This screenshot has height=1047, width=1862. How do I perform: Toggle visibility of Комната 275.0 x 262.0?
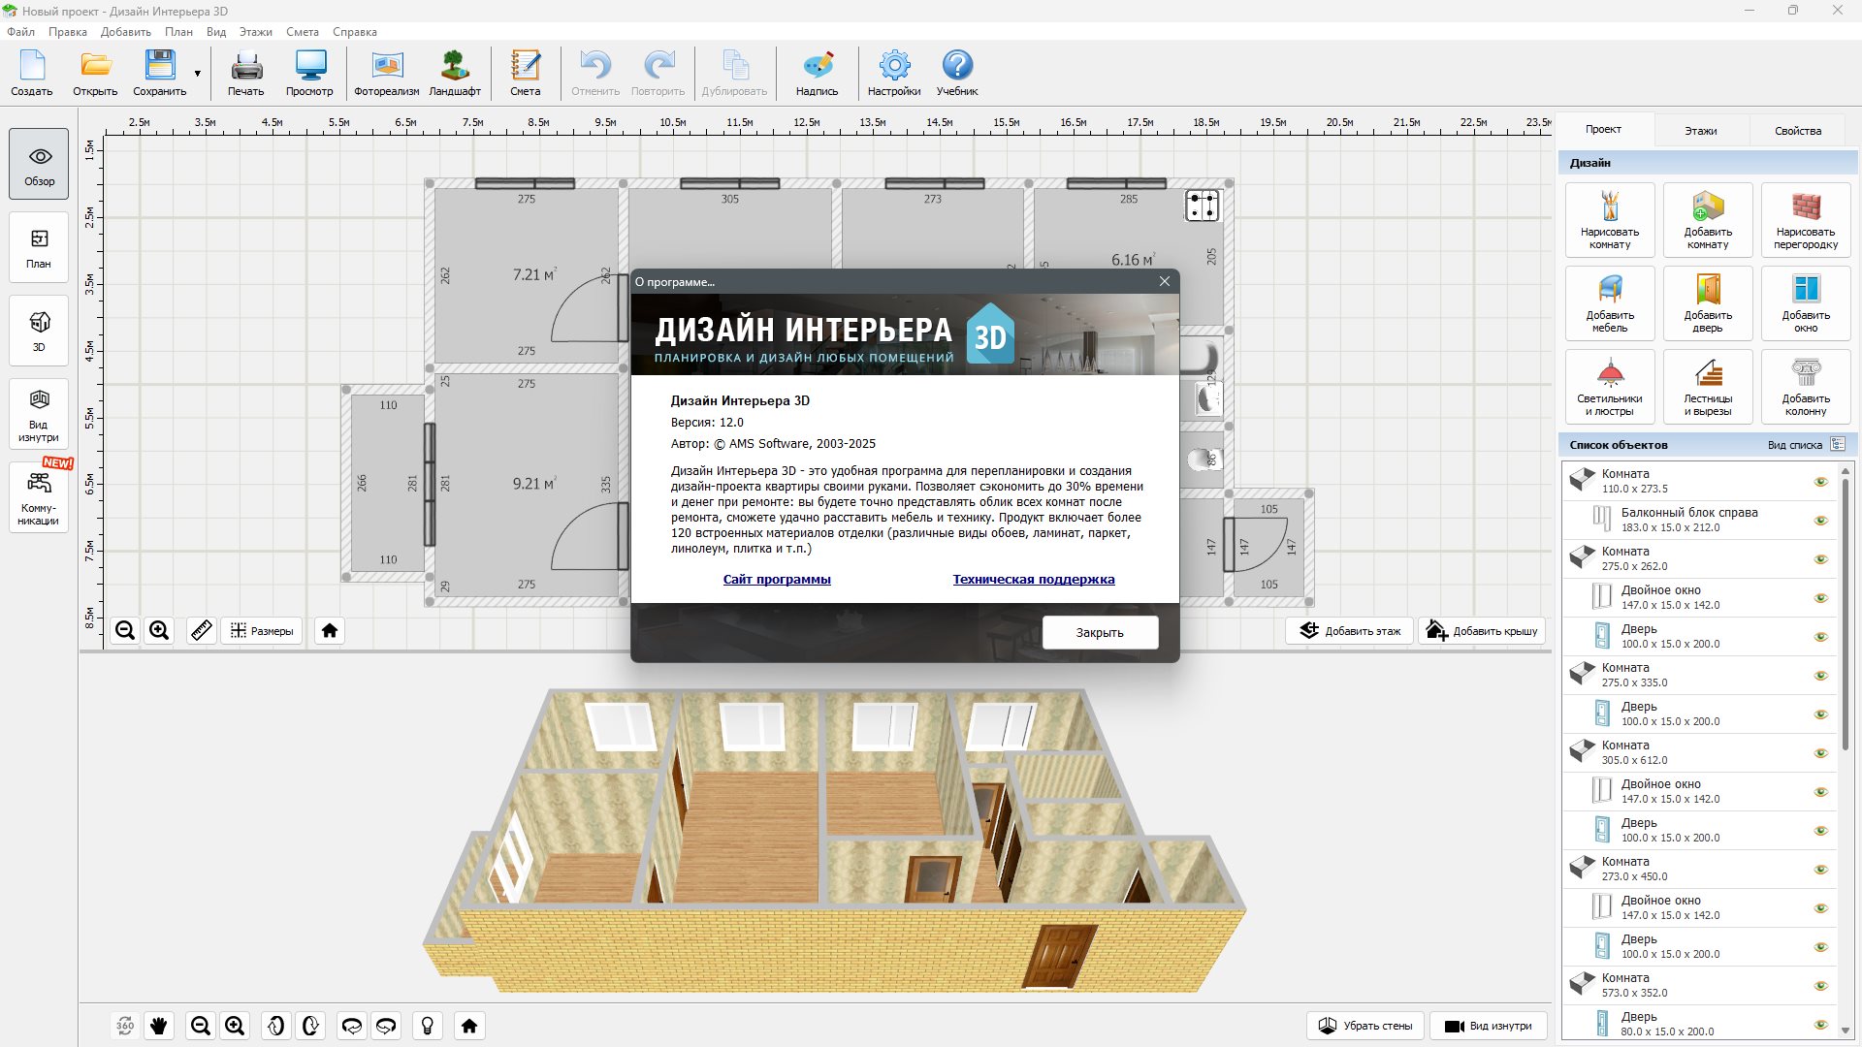[1820, 559]
